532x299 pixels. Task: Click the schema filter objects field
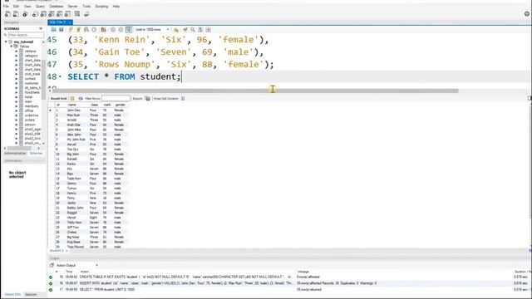tap(26, 35)
